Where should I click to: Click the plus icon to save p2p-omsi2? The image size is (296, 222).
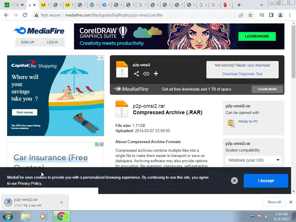[156, 74]
